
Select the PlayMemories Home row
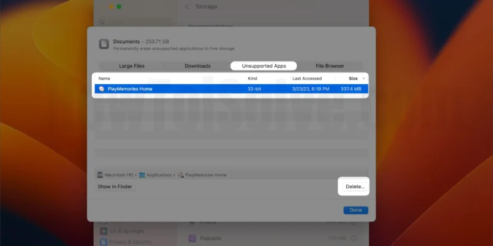pyautogui.click(x=231, y=89)
